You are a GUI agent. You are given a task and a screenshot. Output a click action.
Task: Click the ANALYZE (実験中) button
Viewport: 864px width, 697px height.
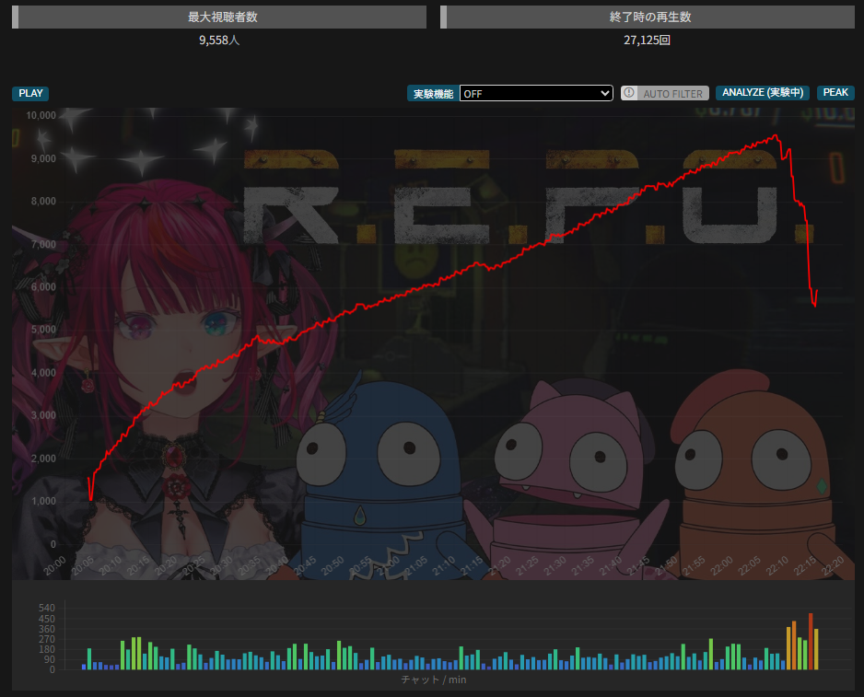pyautogui.click(x=763, y=93)
